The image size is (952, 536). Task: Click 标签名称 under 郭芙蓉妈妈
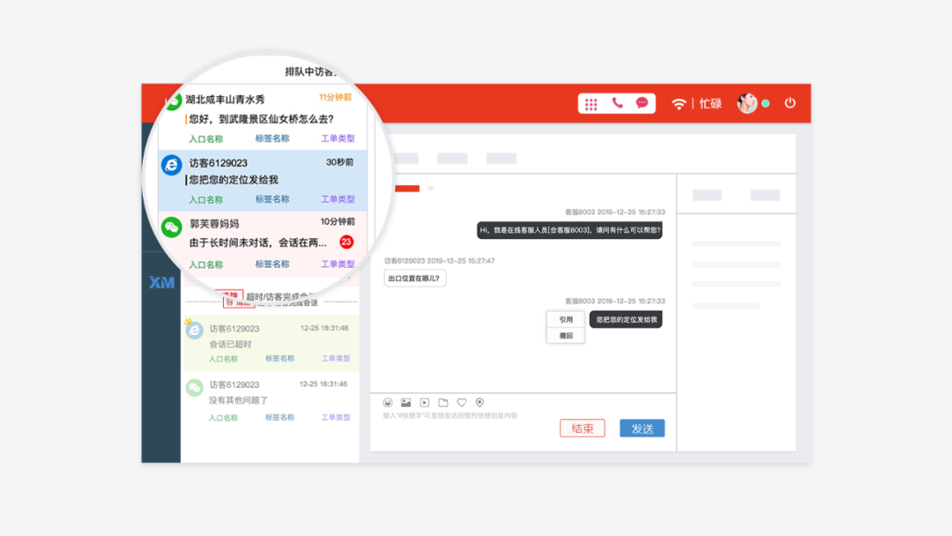click(272, 264)
